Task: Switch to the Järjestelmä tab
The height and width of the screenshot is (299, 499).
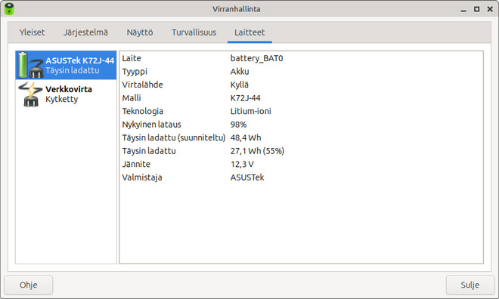Action: click(x=85, y=32)
